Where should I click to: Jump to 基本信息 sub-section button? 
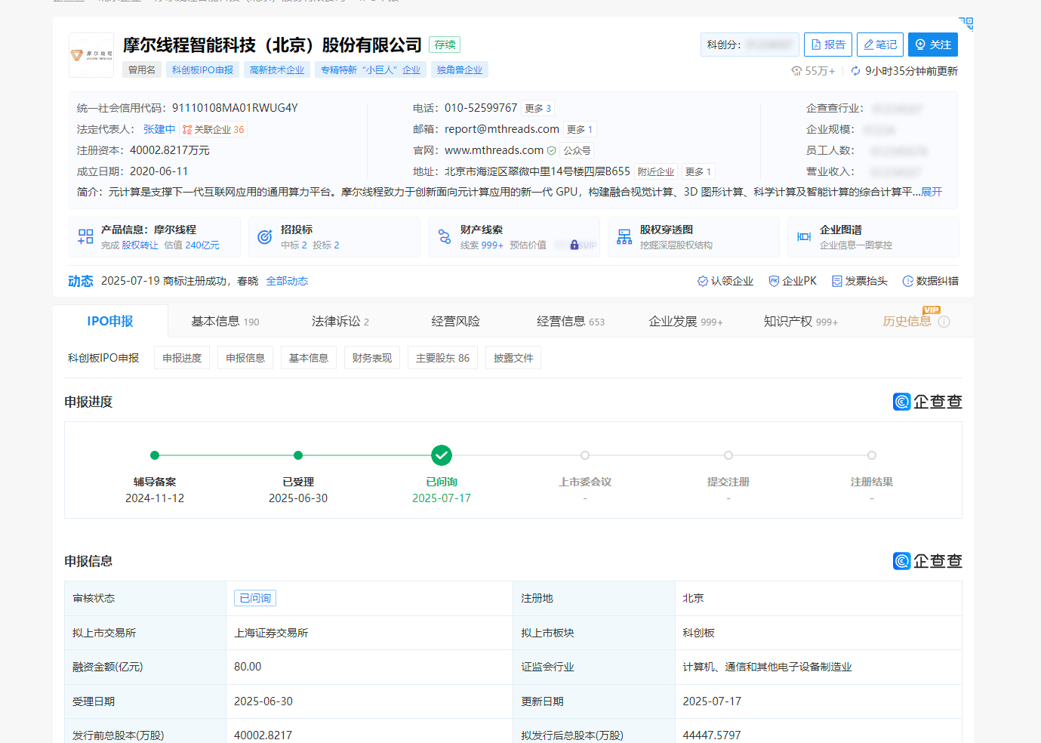pyautogui.click(x=309, y=358)
